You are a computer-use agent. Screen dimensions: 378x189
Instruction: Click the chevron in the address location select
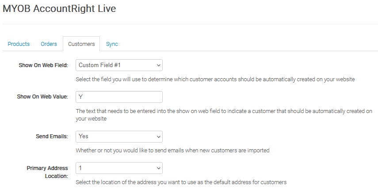pyautogui.click(x=159, y=168)
